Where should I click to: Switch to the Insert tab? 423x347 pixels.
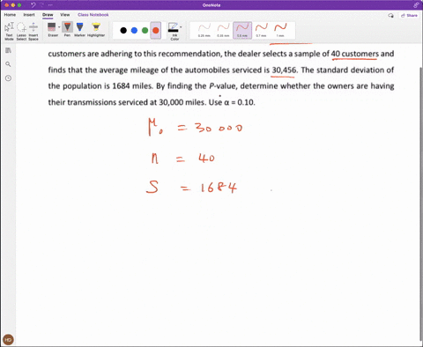[29, 15]
